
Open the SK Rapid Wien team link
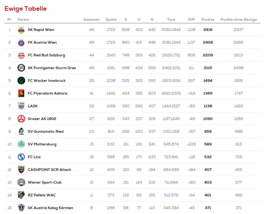tap(41, 30)
